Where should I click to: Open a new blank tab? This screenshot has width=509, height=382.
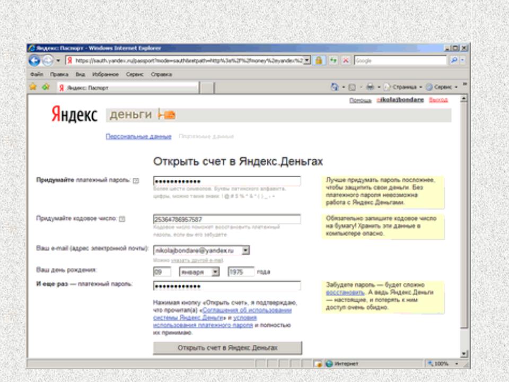coord(207,88)
